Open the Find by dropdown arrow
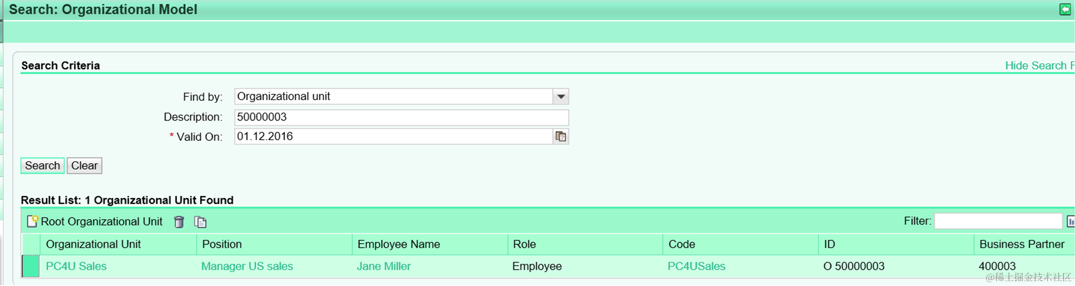The height and width of the screenshot is (286, 1075). point(561,97)
